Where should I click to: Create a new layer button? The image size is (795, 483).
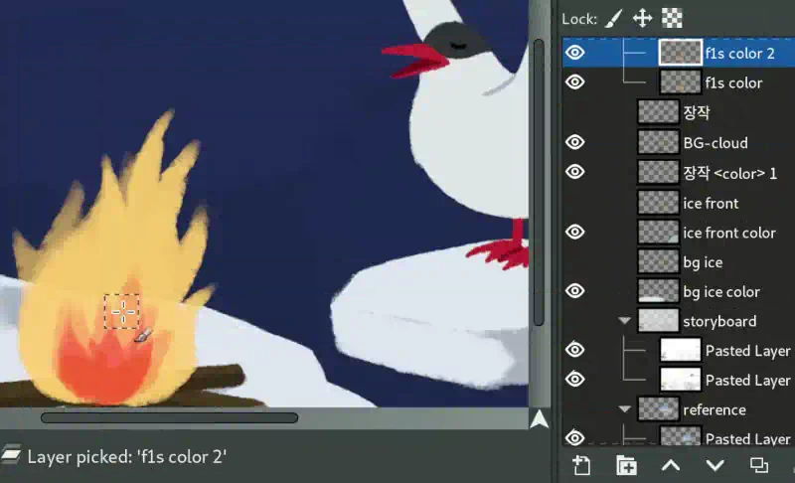pyautogui.click(x=581, y=465)
